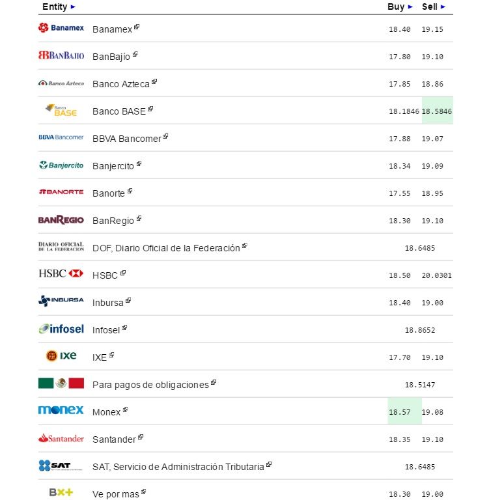Sort by Sell column arrow
The image size is (491, 500).
pos(443,7)
